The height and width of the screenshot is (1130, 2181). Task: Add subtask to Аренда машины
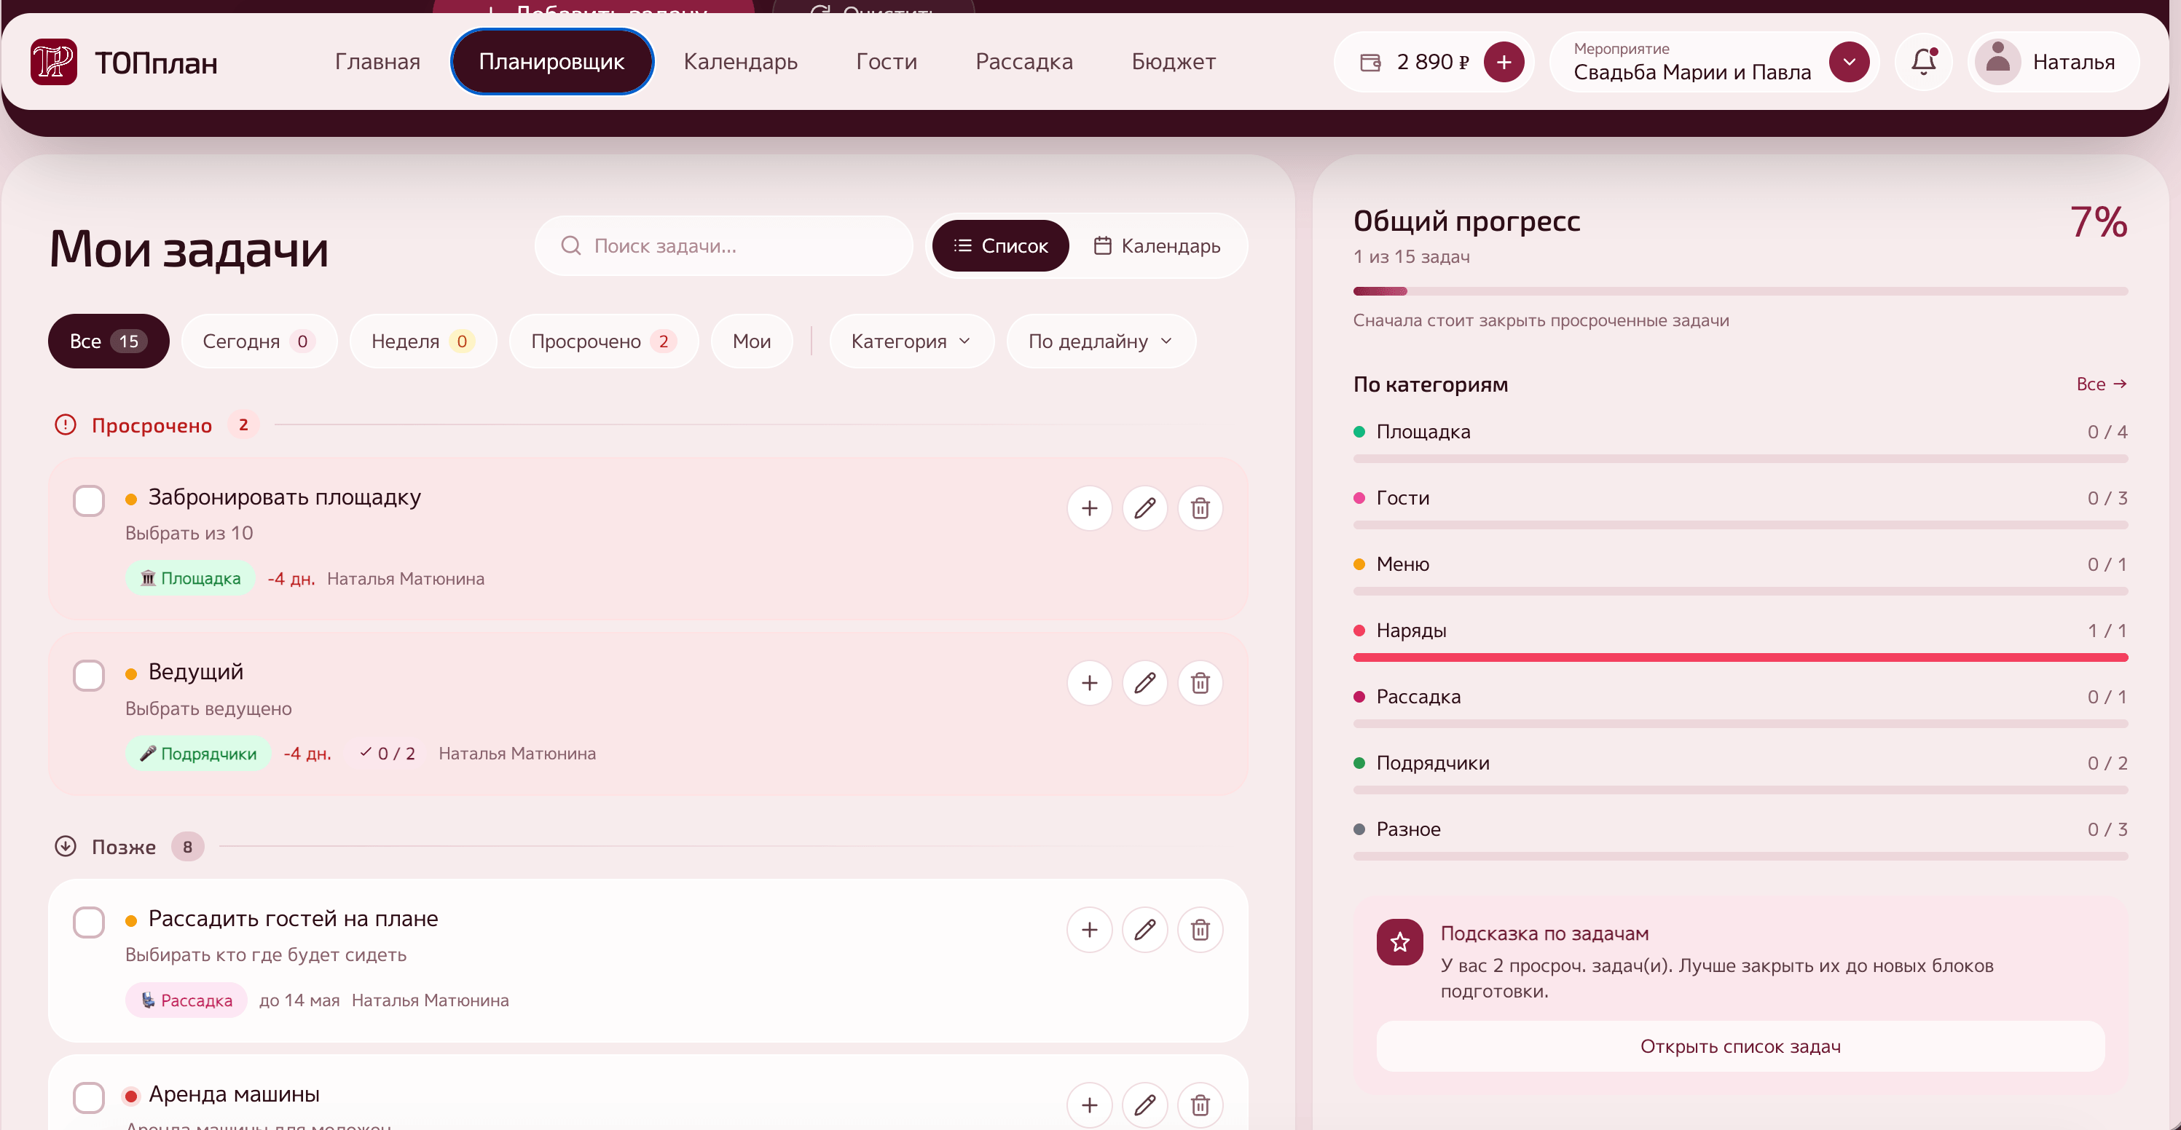1089,1105
